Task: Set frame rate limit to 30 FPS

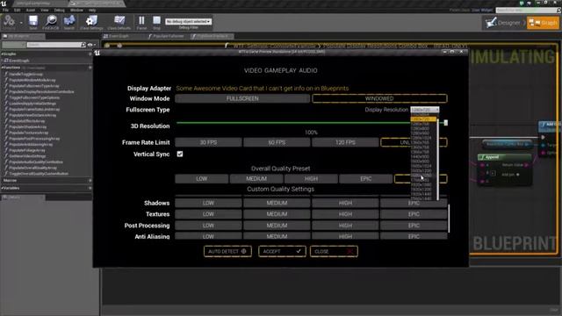Action: [x=208, y=142]
